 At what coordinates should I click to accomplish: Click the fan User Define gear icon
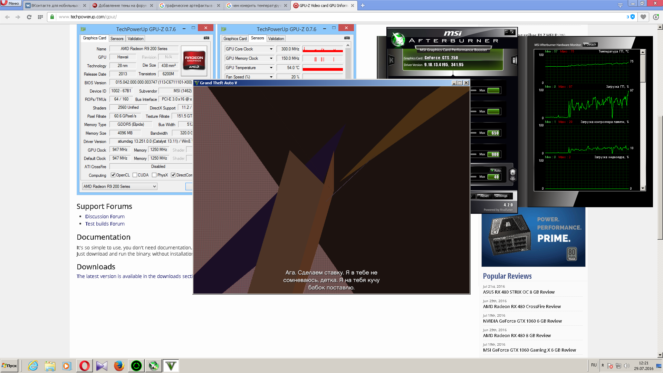pos(512,174)
